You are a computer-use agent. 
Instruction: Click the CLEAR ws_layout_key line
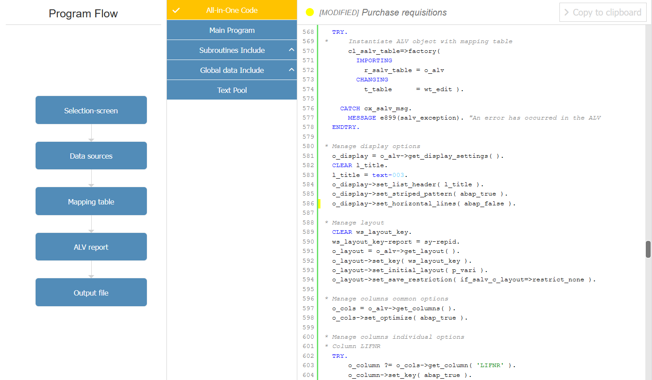tap(372, 232)
